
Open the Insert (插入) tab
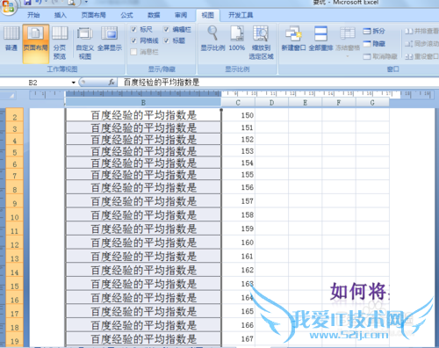[61, 15]
